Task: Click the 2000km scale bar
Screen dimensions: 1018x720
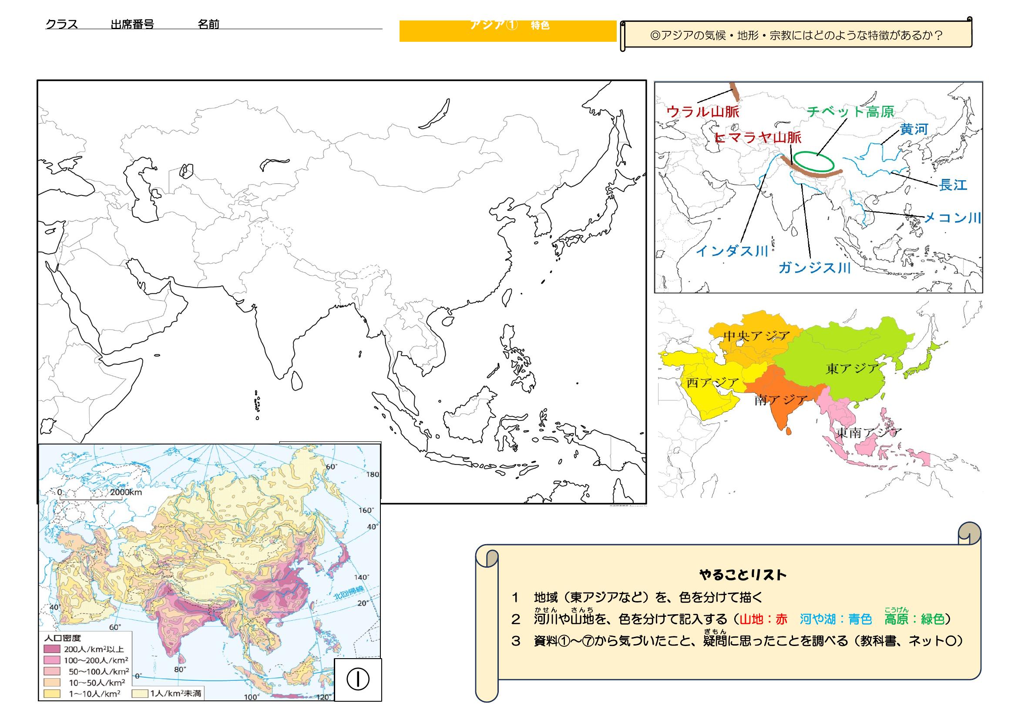Action: (91, 499)
